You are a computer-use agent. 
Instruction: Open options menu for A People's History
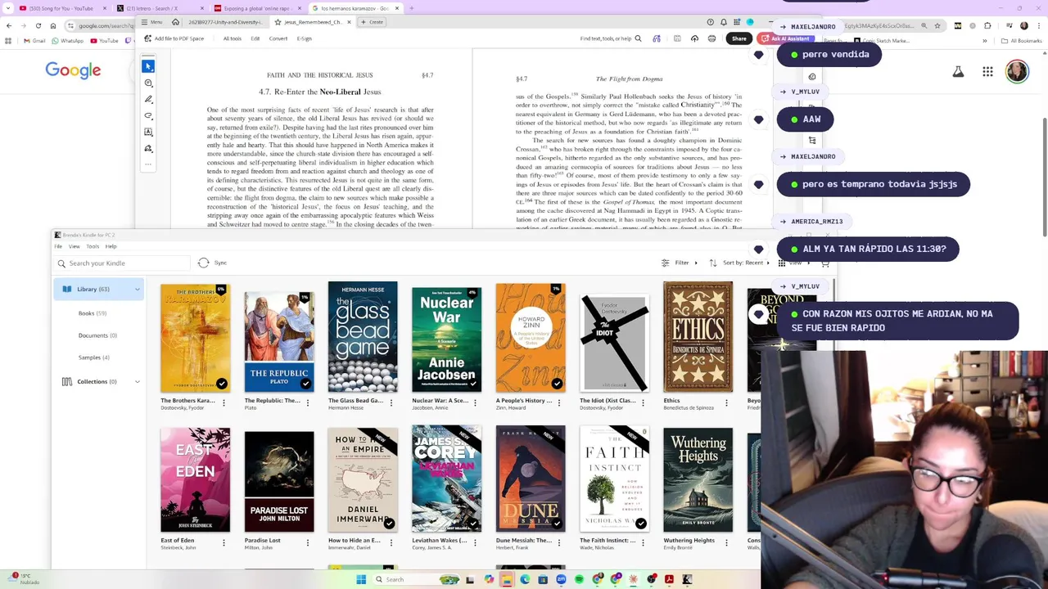coord(558,402)
